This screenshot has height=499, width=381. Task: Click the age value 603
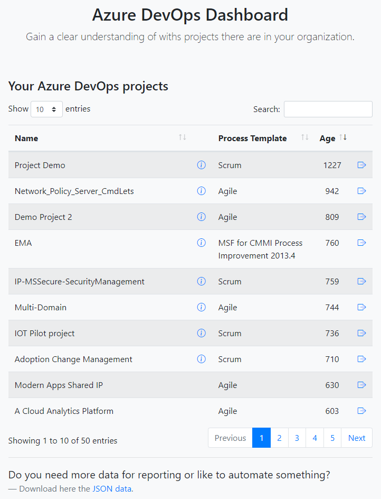tap(332, 411)
